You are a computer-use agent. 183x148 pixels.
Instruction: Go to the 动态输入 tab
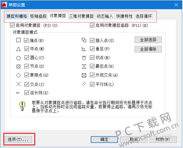coord(105,16)
